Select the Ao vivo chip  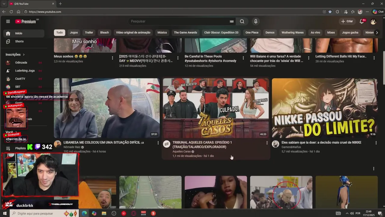coord(315,33)
